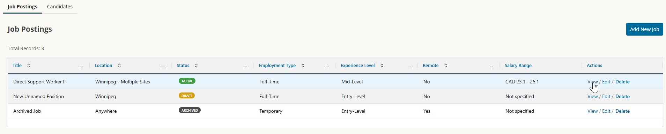
Task: Click the Add New Job button
Action: point(644,29)
